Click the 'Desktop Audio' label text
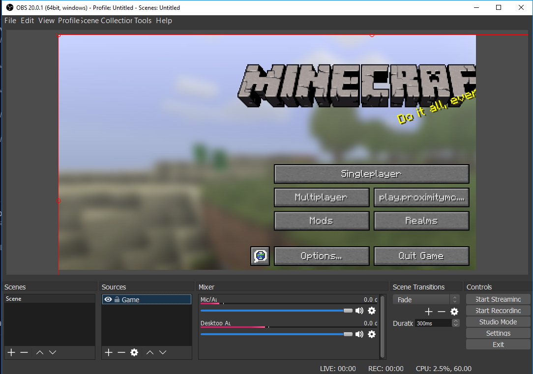This screenshot has width=533, height=374. (x=215, y=323)
